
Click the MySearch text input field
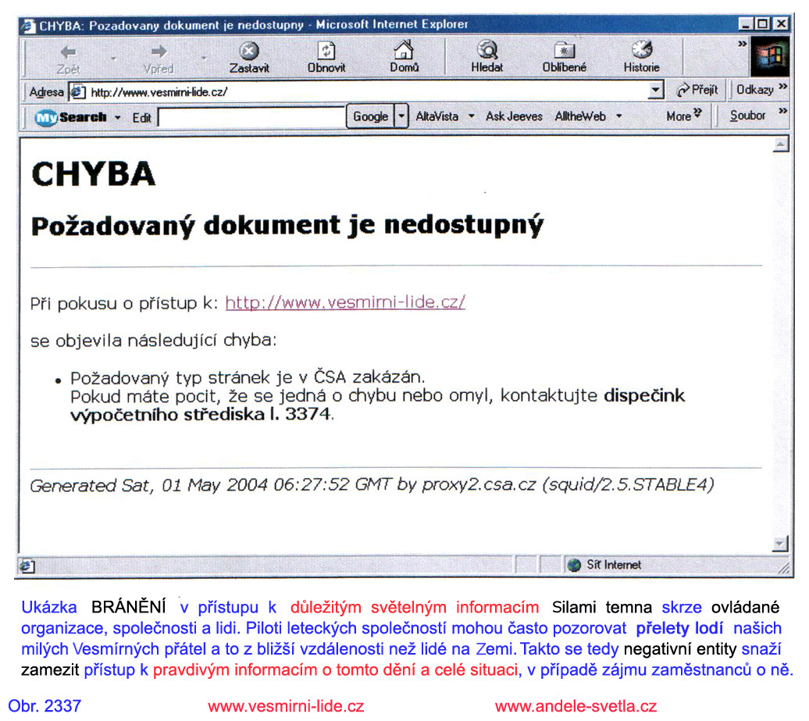click(251, 117)
